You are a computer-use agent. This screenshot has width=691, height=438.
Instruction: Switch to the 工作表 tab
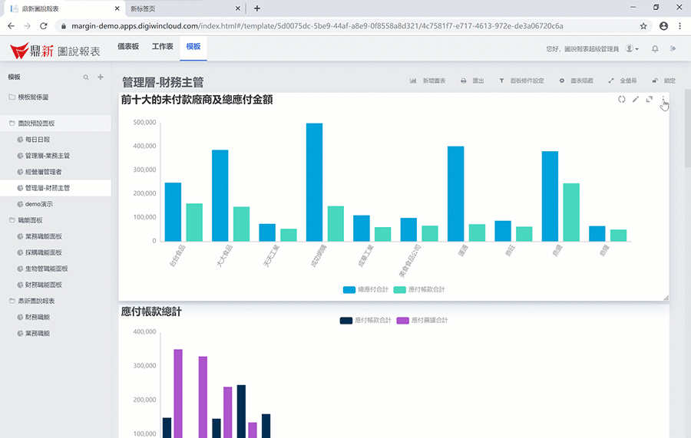tap(162, 47)
